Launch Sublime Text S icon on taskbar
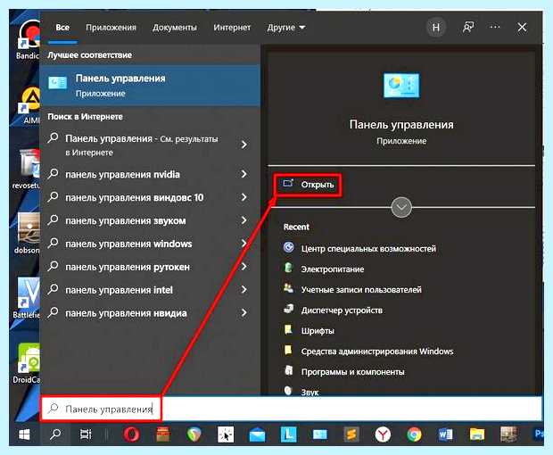 coord(351,434)
